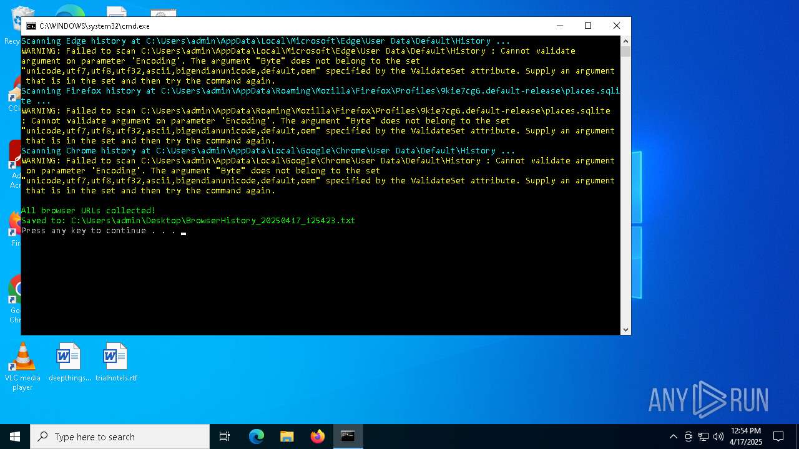Open the deepthings Word document icon
The image size is (799, 449).
(69, 362)
